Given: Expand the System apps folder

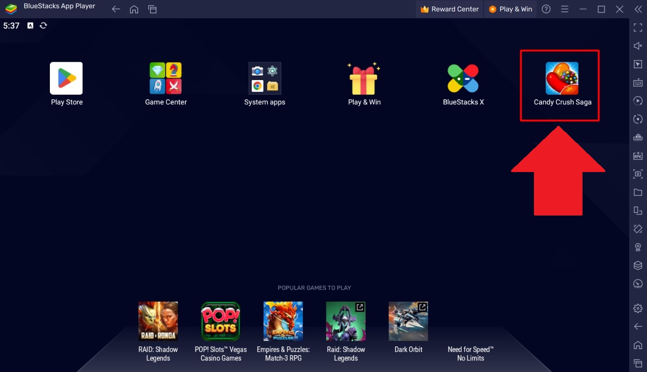Looking at the screenshot, I should pos(264,78).
